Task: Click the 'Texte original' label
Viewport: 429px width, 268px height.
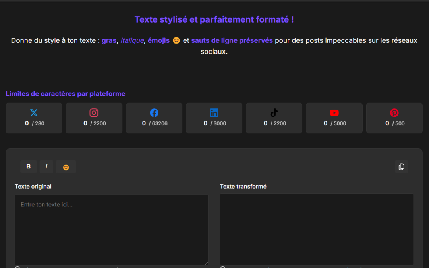Action: point(33,187)
